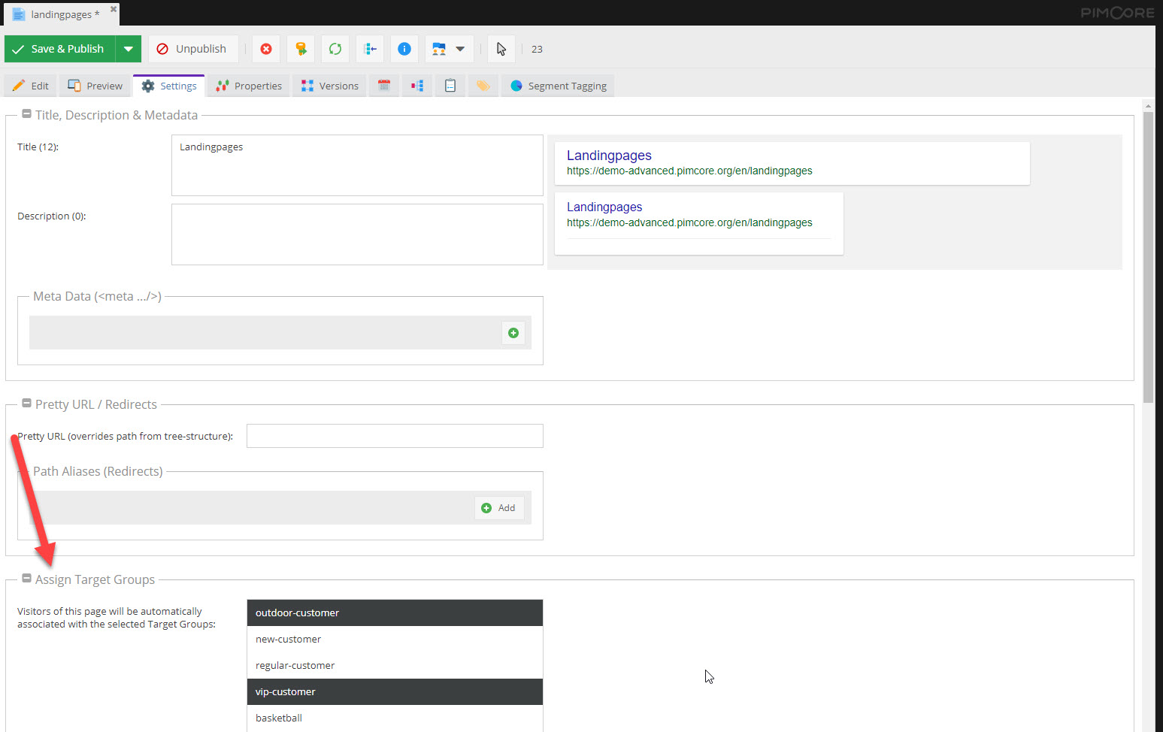
Task: Click Add in Path Aliases
Action: (x=499, y=508)
